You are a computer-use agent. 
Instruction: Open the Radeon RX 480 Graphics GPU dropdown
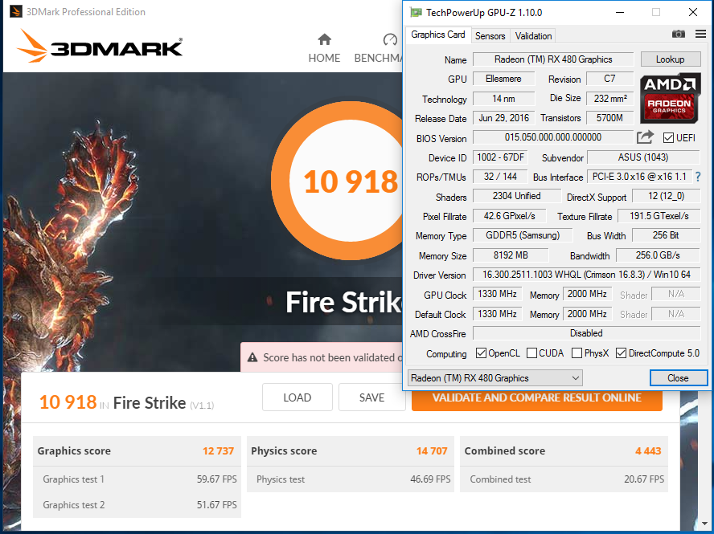[x=495, y=378]
